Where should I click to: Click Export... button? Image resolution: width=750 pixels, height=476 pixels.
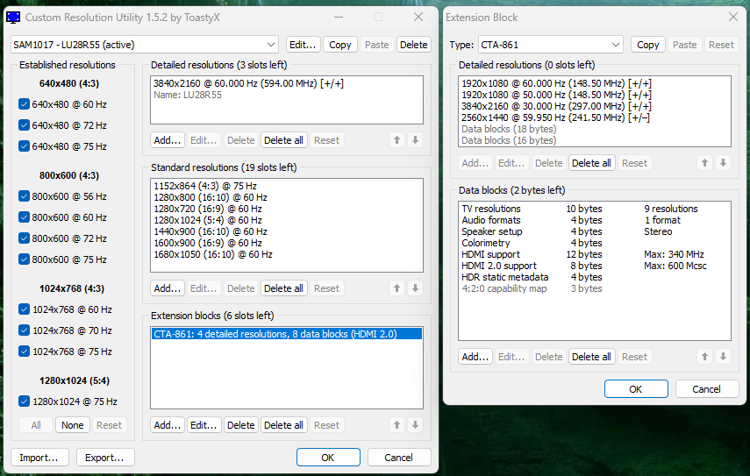point(105,458)
